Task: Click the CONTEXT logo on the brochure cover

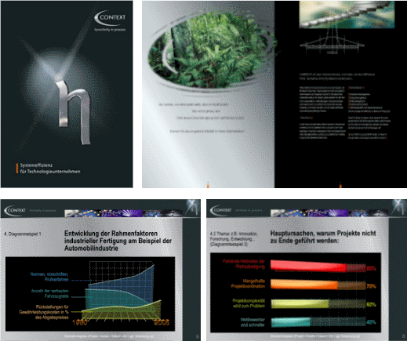Action: pos(110,18)
